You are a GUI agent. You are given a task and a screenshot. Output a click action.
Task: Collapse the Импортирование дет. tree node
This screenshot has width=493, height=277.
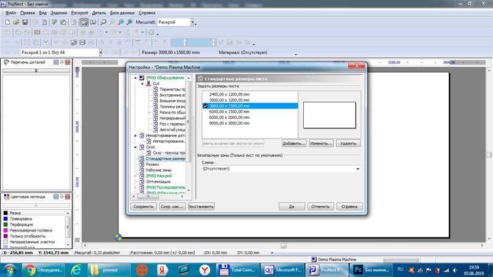(136, 135)
